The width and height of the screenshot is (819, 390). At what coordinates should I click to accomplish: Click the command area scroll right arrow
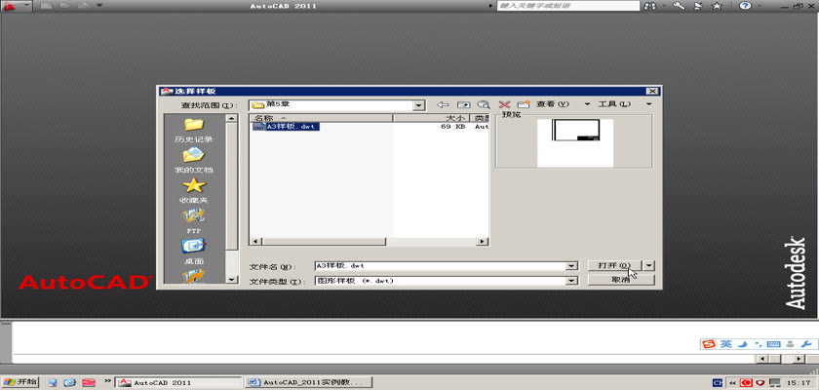pos(799,359)
